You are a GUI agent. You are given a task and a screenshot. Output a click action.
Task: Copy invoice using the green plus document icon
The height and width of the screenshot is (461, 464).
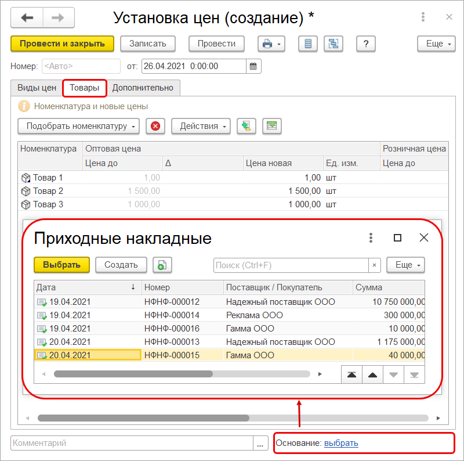tap(162, 265)
